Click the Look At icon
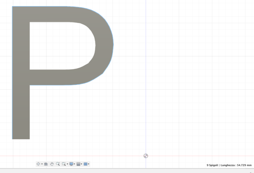Screen dimensions: 254x173 click(46, 164)
